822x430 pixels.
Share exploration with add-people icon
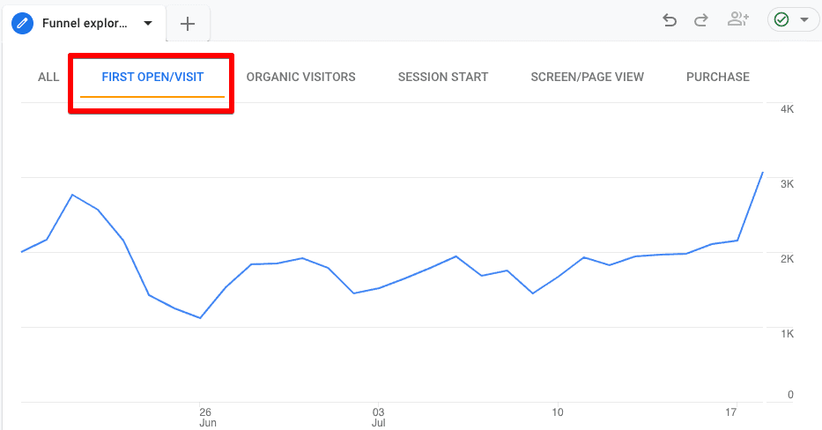[738, 19]
